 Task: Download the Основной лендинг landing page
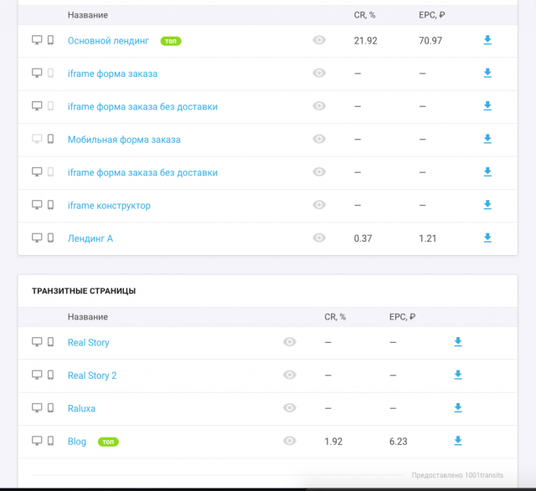(487, 40)
